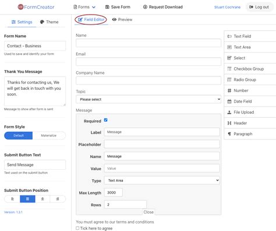The height and width of the screenshot is (231, 276).
Task: Click the Max Length input field
Action: coord(114,192)
